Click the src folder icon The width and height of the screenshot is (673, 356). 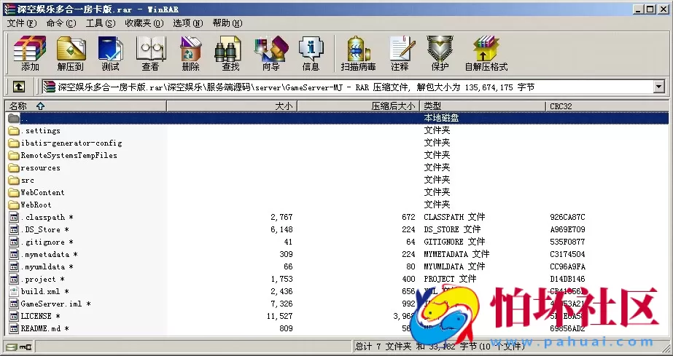[x=14, y=180]
